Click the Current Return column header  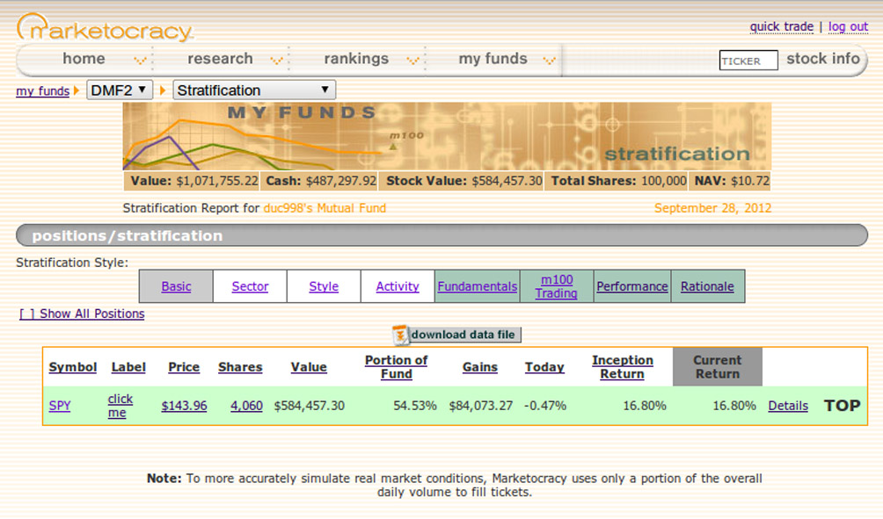(x=718, y=366)
